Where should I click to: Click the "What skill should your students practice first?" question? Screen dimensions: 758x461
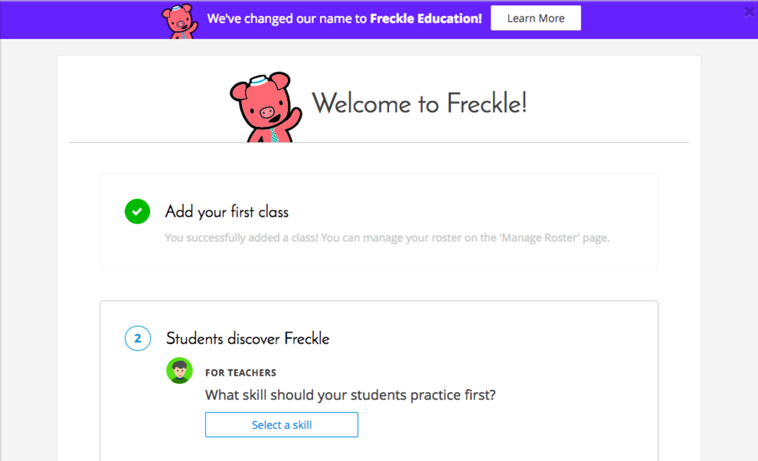click(x=350, y=395)
